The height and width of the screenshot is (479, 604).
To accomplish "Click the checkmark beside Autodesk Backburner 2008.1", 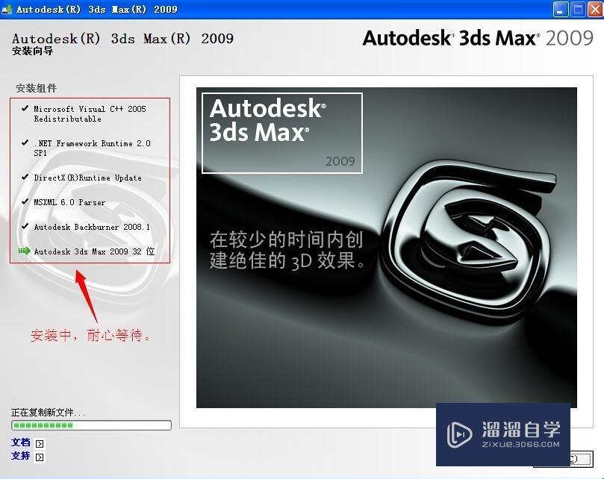I will [x=25, y=226].
